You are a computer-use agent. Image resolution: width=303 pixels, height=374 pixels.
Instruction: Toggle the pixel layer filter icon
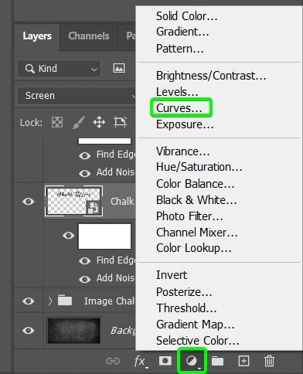coord(119,68)
